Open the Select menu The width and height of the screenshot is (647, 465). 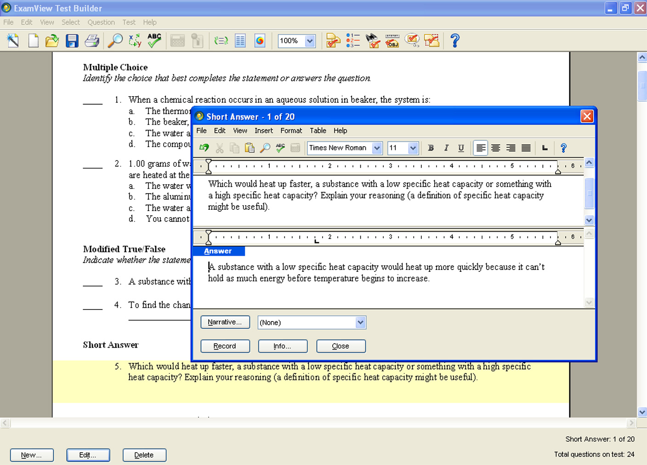[71, 22]
